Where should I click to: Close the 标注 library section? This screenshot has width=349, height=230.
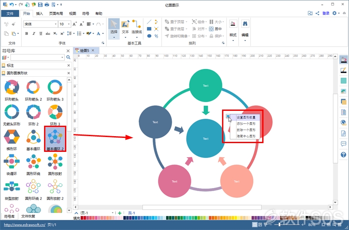point(69,65)
